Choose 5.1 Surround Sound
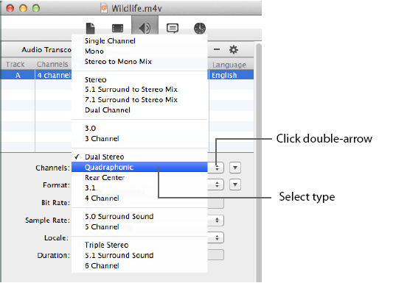Viewport: 393px width, 283px height. pyautogui.click(x=139, y=255)
